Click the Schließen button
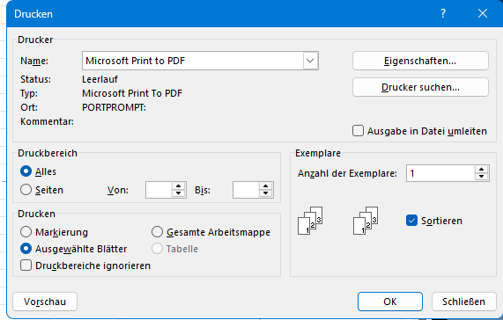This screenshot has height=320, width=503. tap(464, 302)
